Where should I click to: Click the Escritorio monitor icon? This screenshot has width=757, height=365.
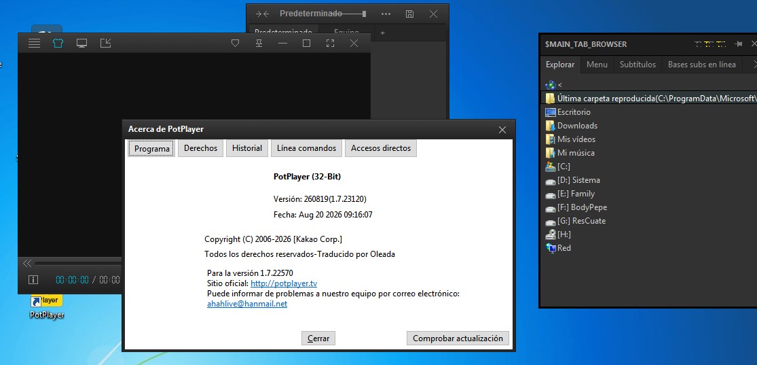(x=551, y=112)
